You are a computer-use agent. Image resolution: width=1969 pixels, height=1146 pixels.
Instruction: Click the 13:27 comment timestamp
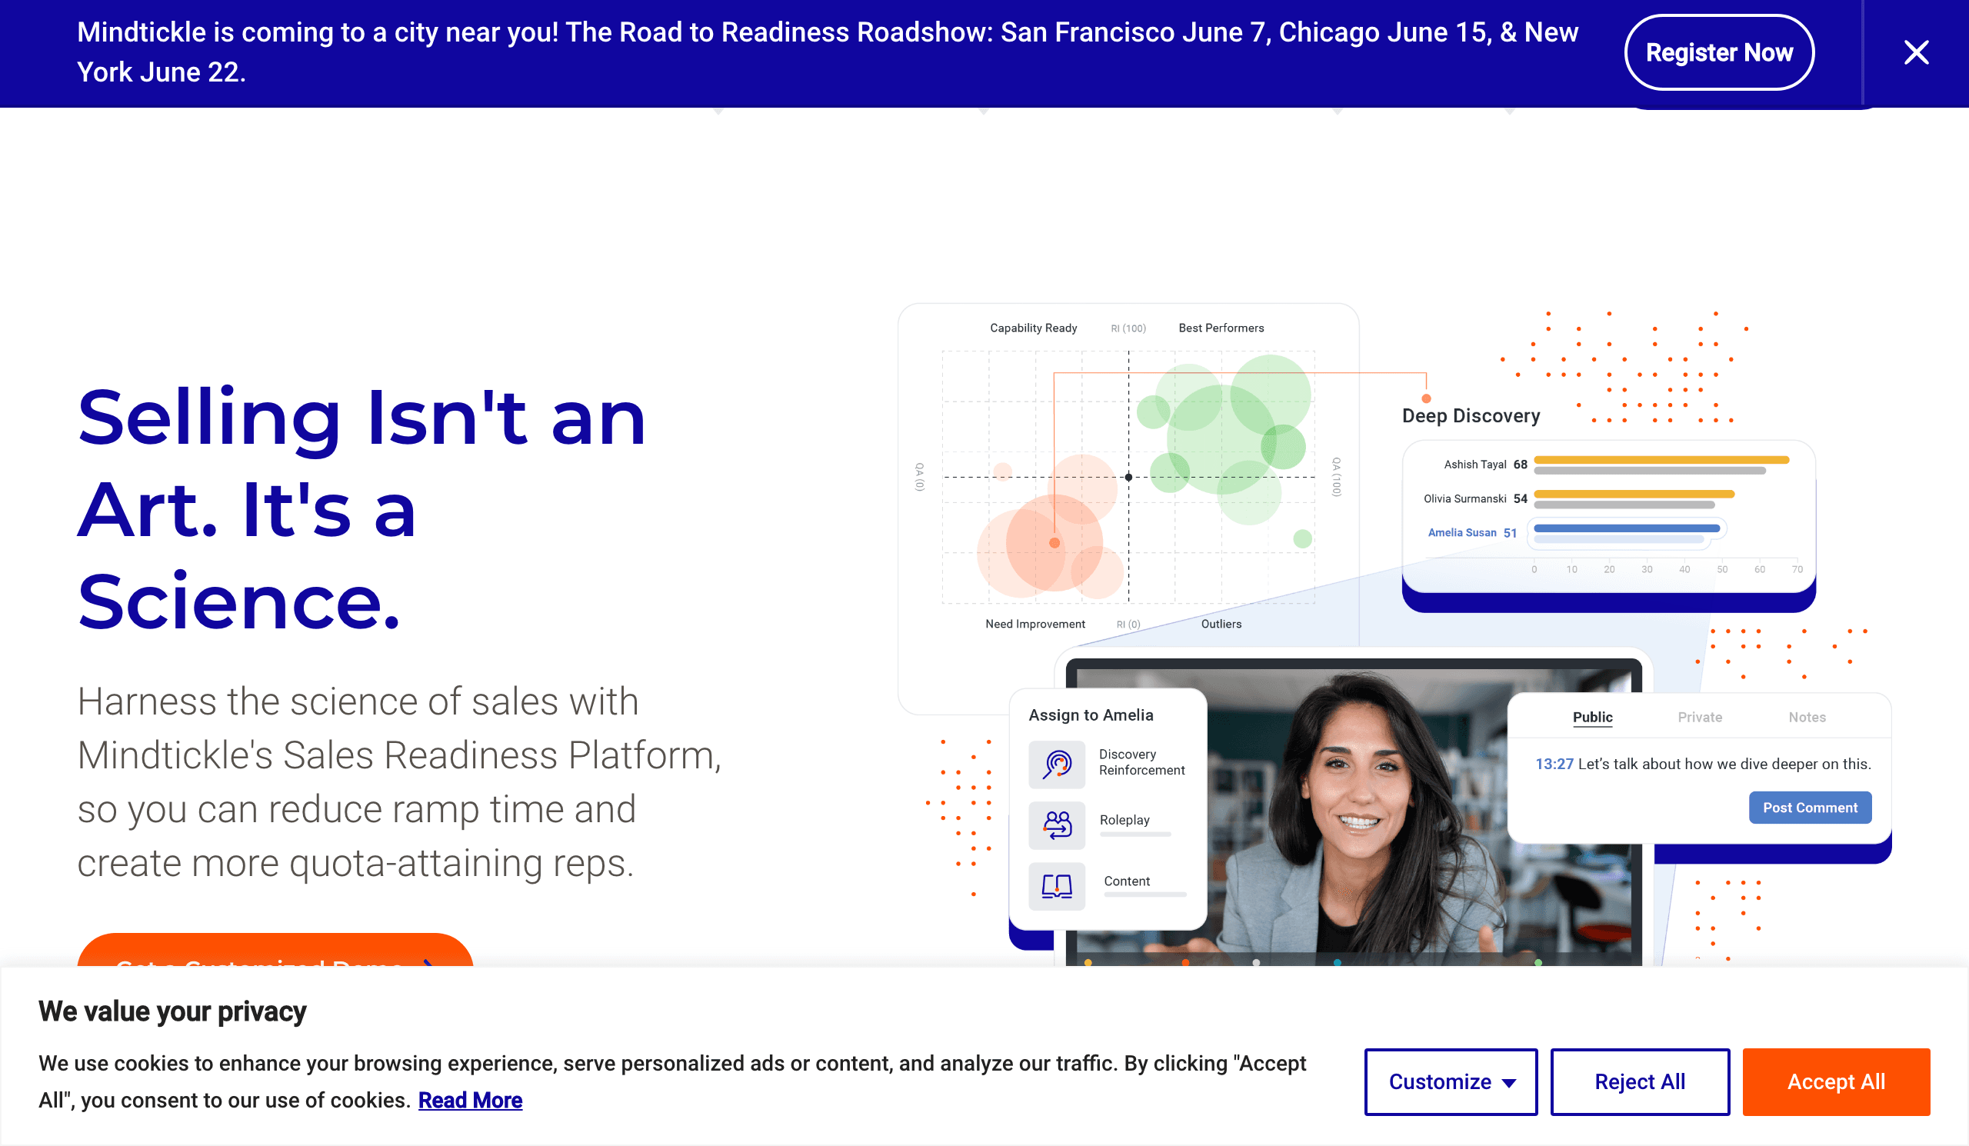(x=1554, y=764)
